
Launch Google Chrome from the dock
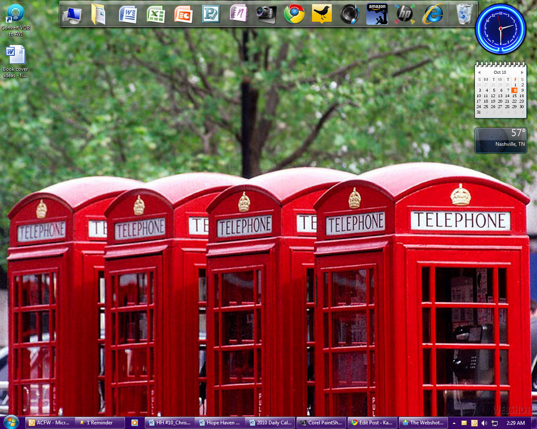click(294, 14)
